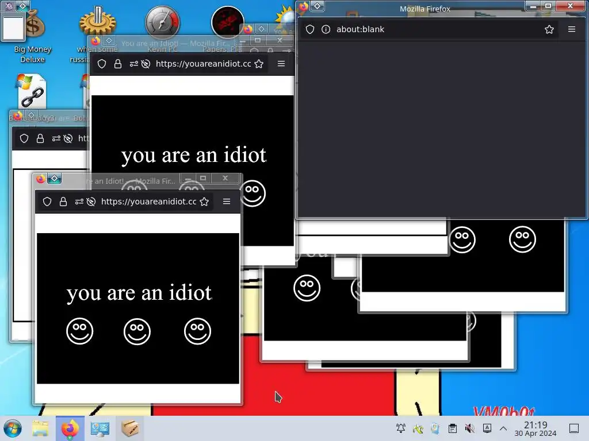This screenshot has width=589, height=441.
Task: Select URL text in front youareanidiot window
Action: click(x=149, y=202)
